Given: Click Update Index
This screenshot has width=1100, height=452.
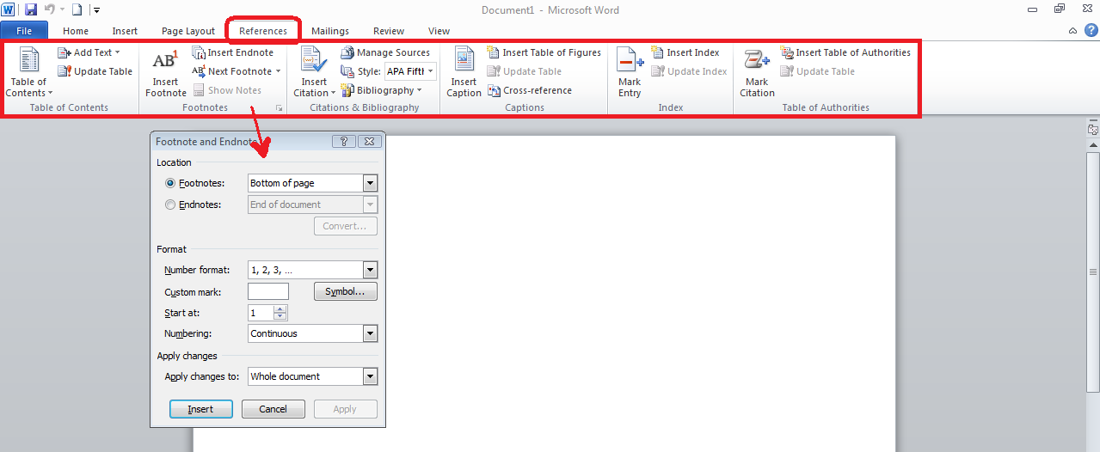Looking at the screenshot, I should click(x=689, y=71).
